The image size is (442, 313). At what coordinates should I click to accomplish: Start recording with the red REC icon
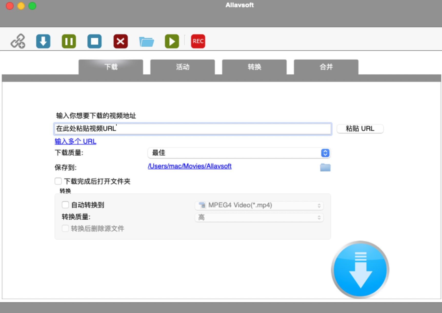(198, 41)
